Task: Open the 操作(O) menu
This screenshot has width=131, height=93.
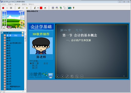Action: tap(17, 4)
